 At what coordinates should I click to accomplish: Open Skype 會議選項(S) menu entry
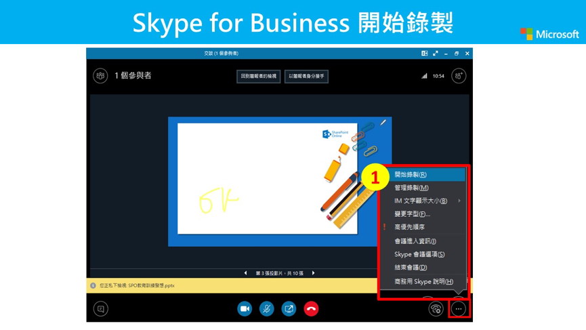point(423,254)
